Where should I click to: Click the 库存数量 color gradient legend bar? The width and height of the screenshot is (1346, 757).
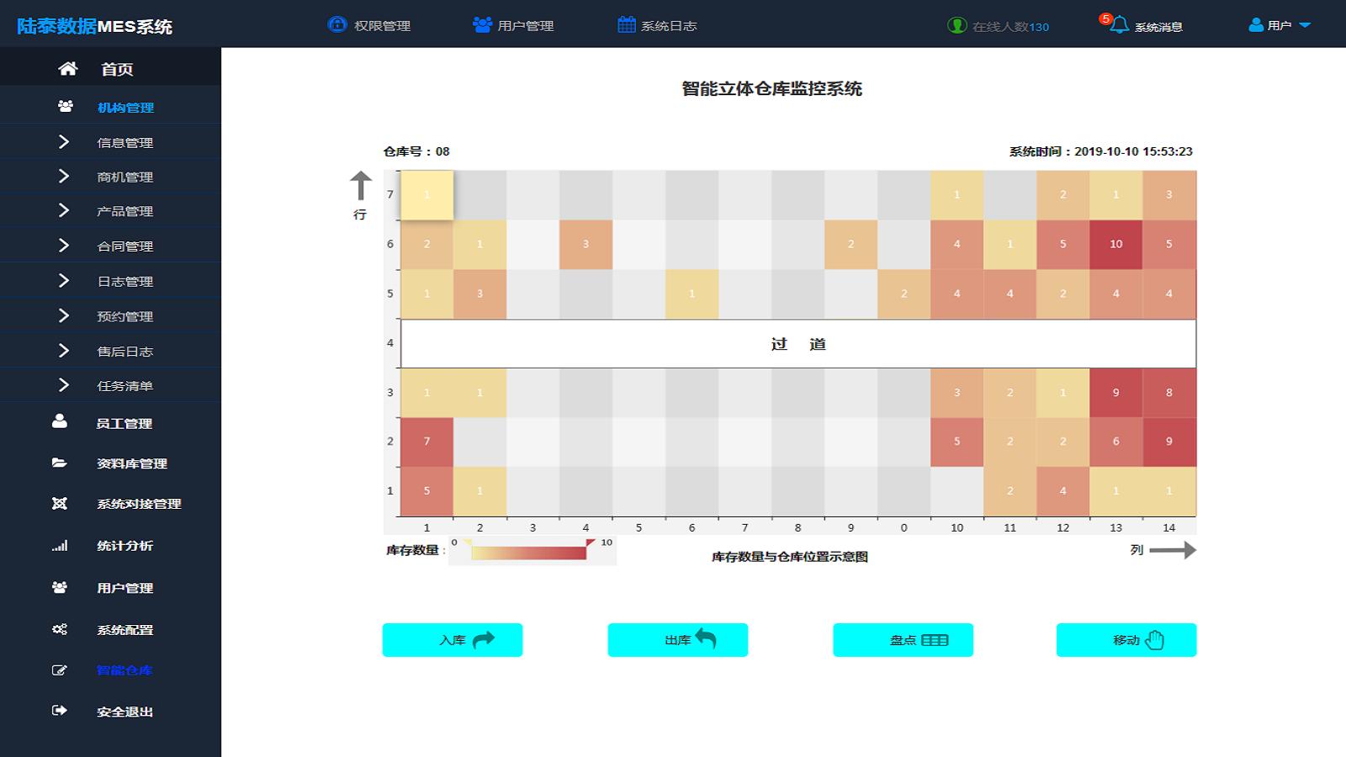pyautogui.click(x=528, y=553)
